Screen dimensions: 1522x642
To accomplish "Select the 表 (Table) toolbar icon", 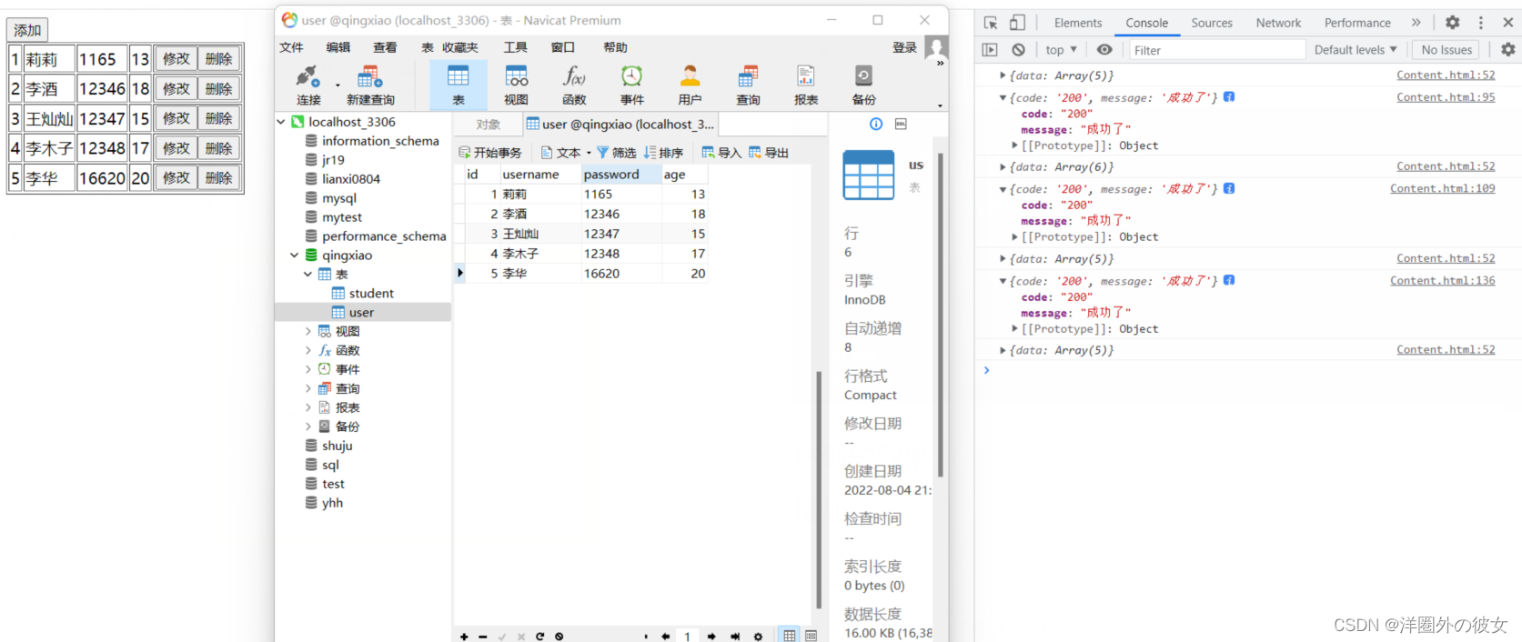I will [x=459, y=85].
